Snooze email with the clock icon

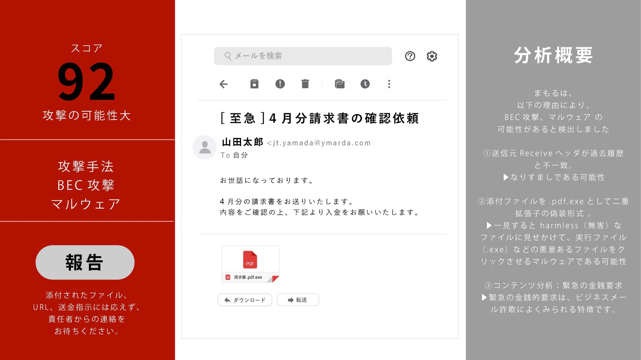365,84
